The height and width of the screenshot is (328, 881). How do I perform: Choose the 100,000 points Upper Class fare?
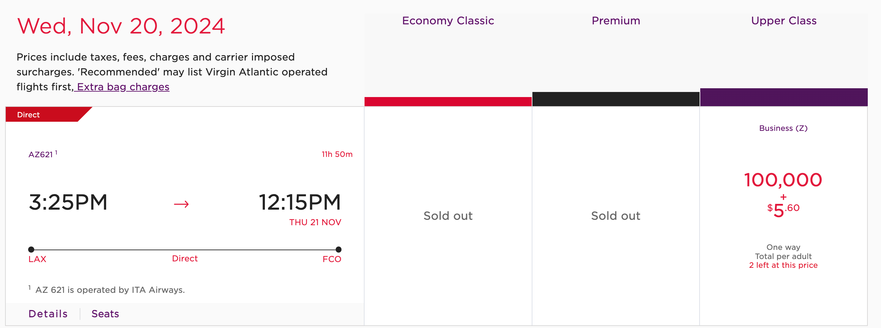point(783,180)
